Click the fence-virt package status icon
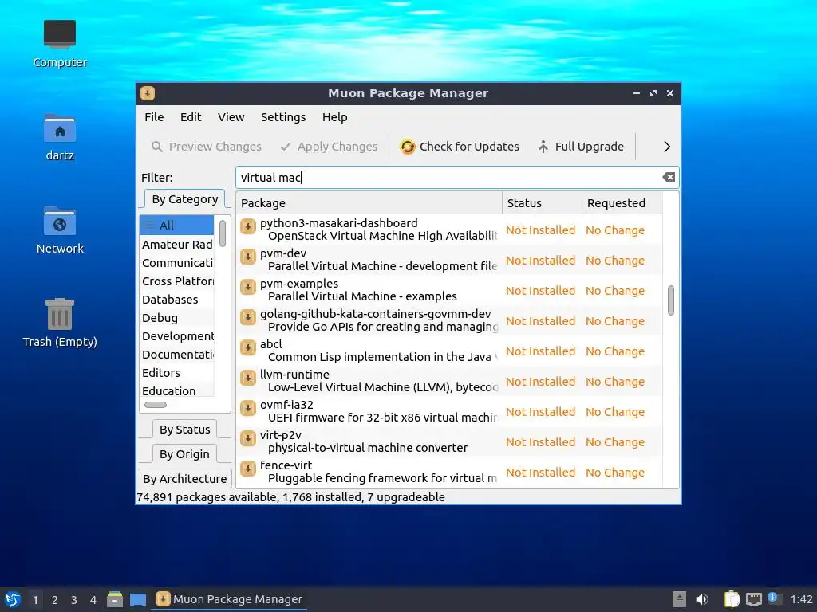The width and height of the screenshot is (817, 612). [248, 469]
